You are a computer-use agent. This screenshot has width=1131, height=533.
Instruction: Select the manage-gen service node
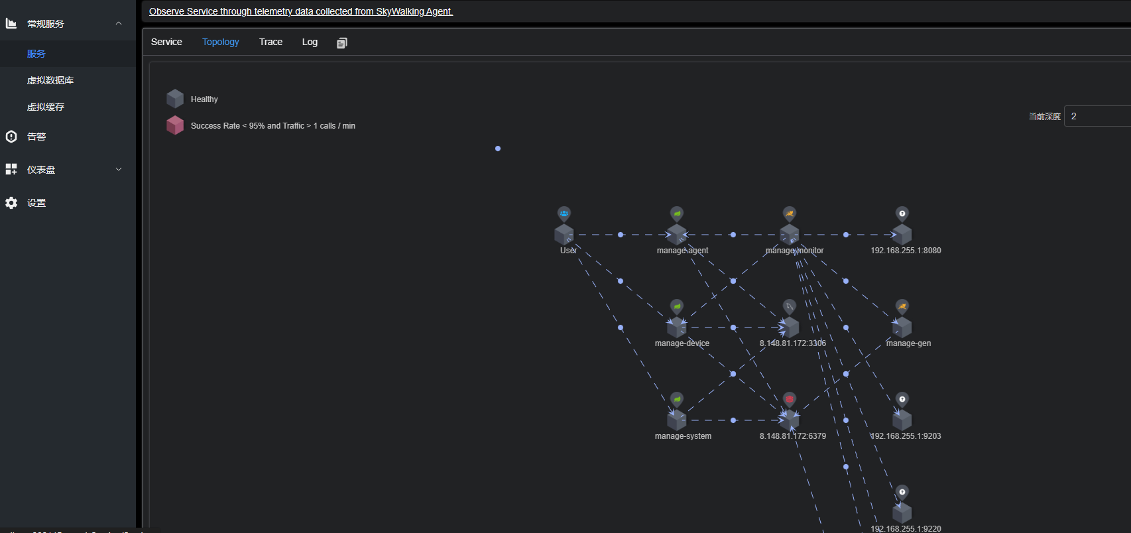coord(902,327)
